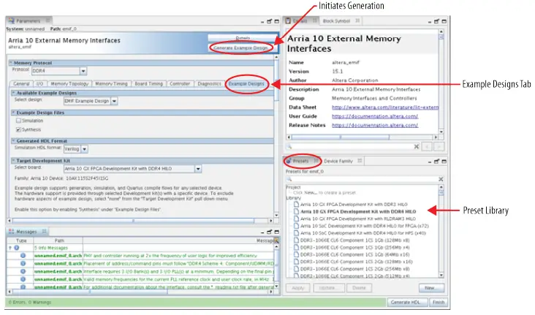Open the Memory Timing tab
535x315 pixels.
tap(111, 83)
